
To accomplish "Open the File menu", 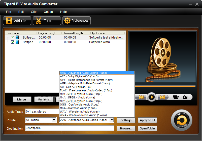I will pyautogui.click(x=9, y=12).
